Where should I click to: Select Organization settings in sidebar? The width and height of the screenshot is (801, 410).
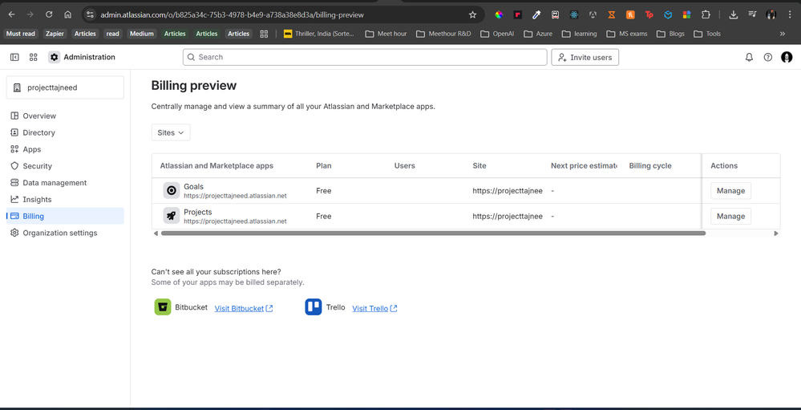point(59,233)
